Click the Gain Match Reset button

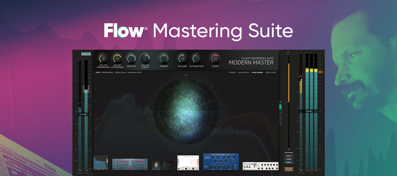click(288, 162)
